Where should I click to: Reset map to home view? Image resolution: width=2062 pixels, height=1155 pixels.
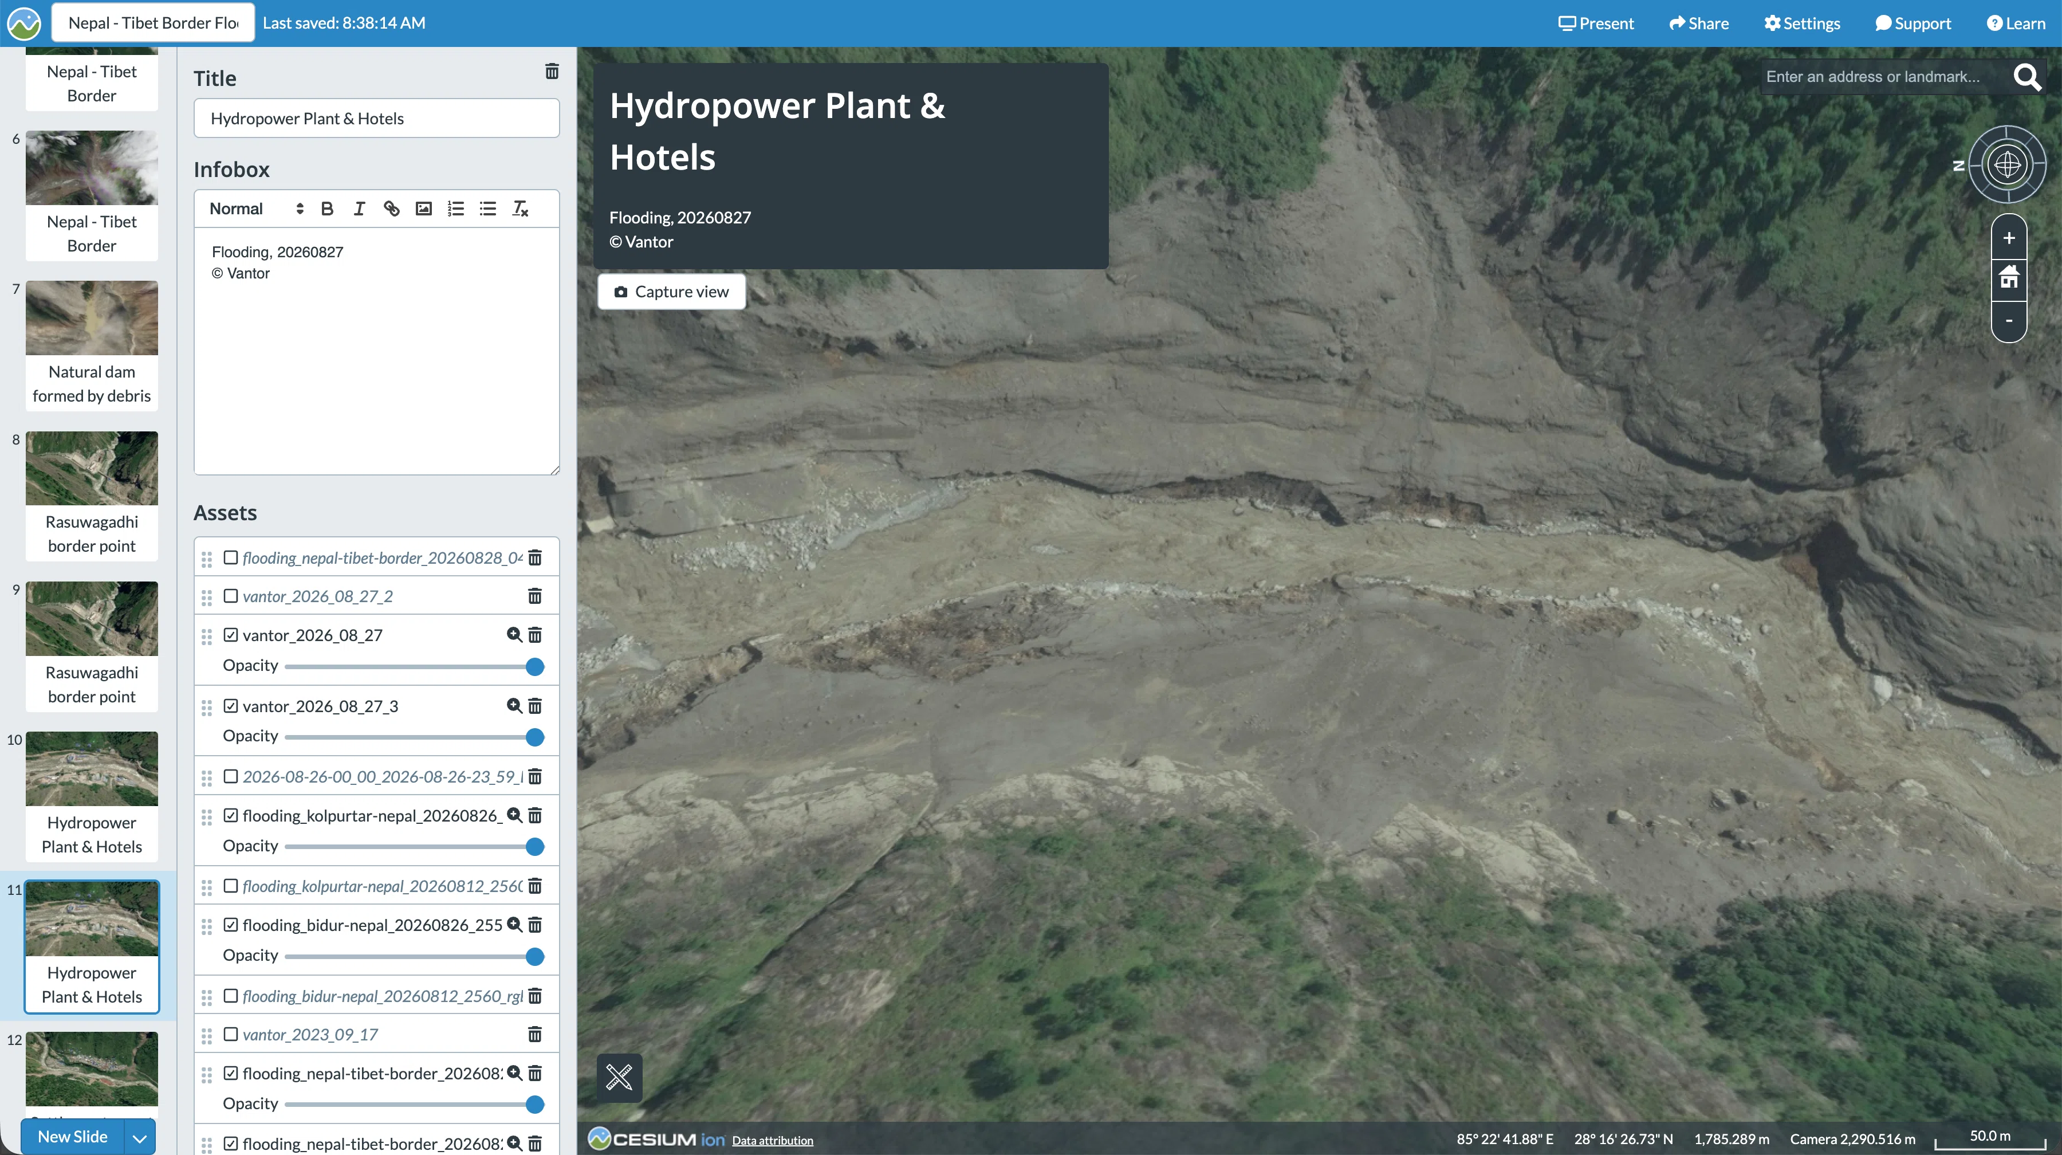click(2008, 278)
